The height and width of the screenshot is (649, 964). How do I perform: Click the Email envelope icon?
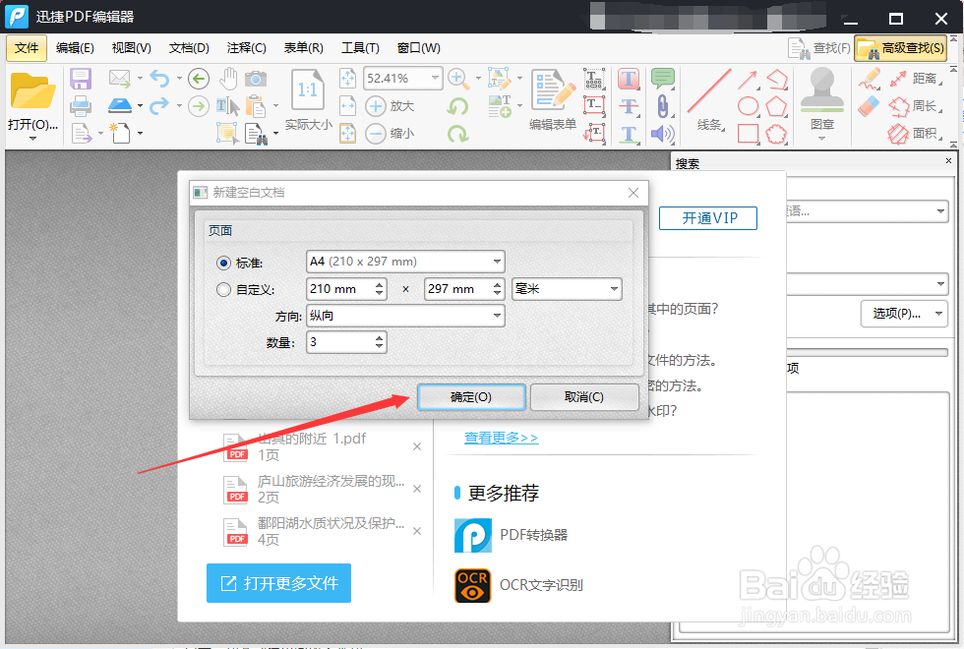coord(120,78)
